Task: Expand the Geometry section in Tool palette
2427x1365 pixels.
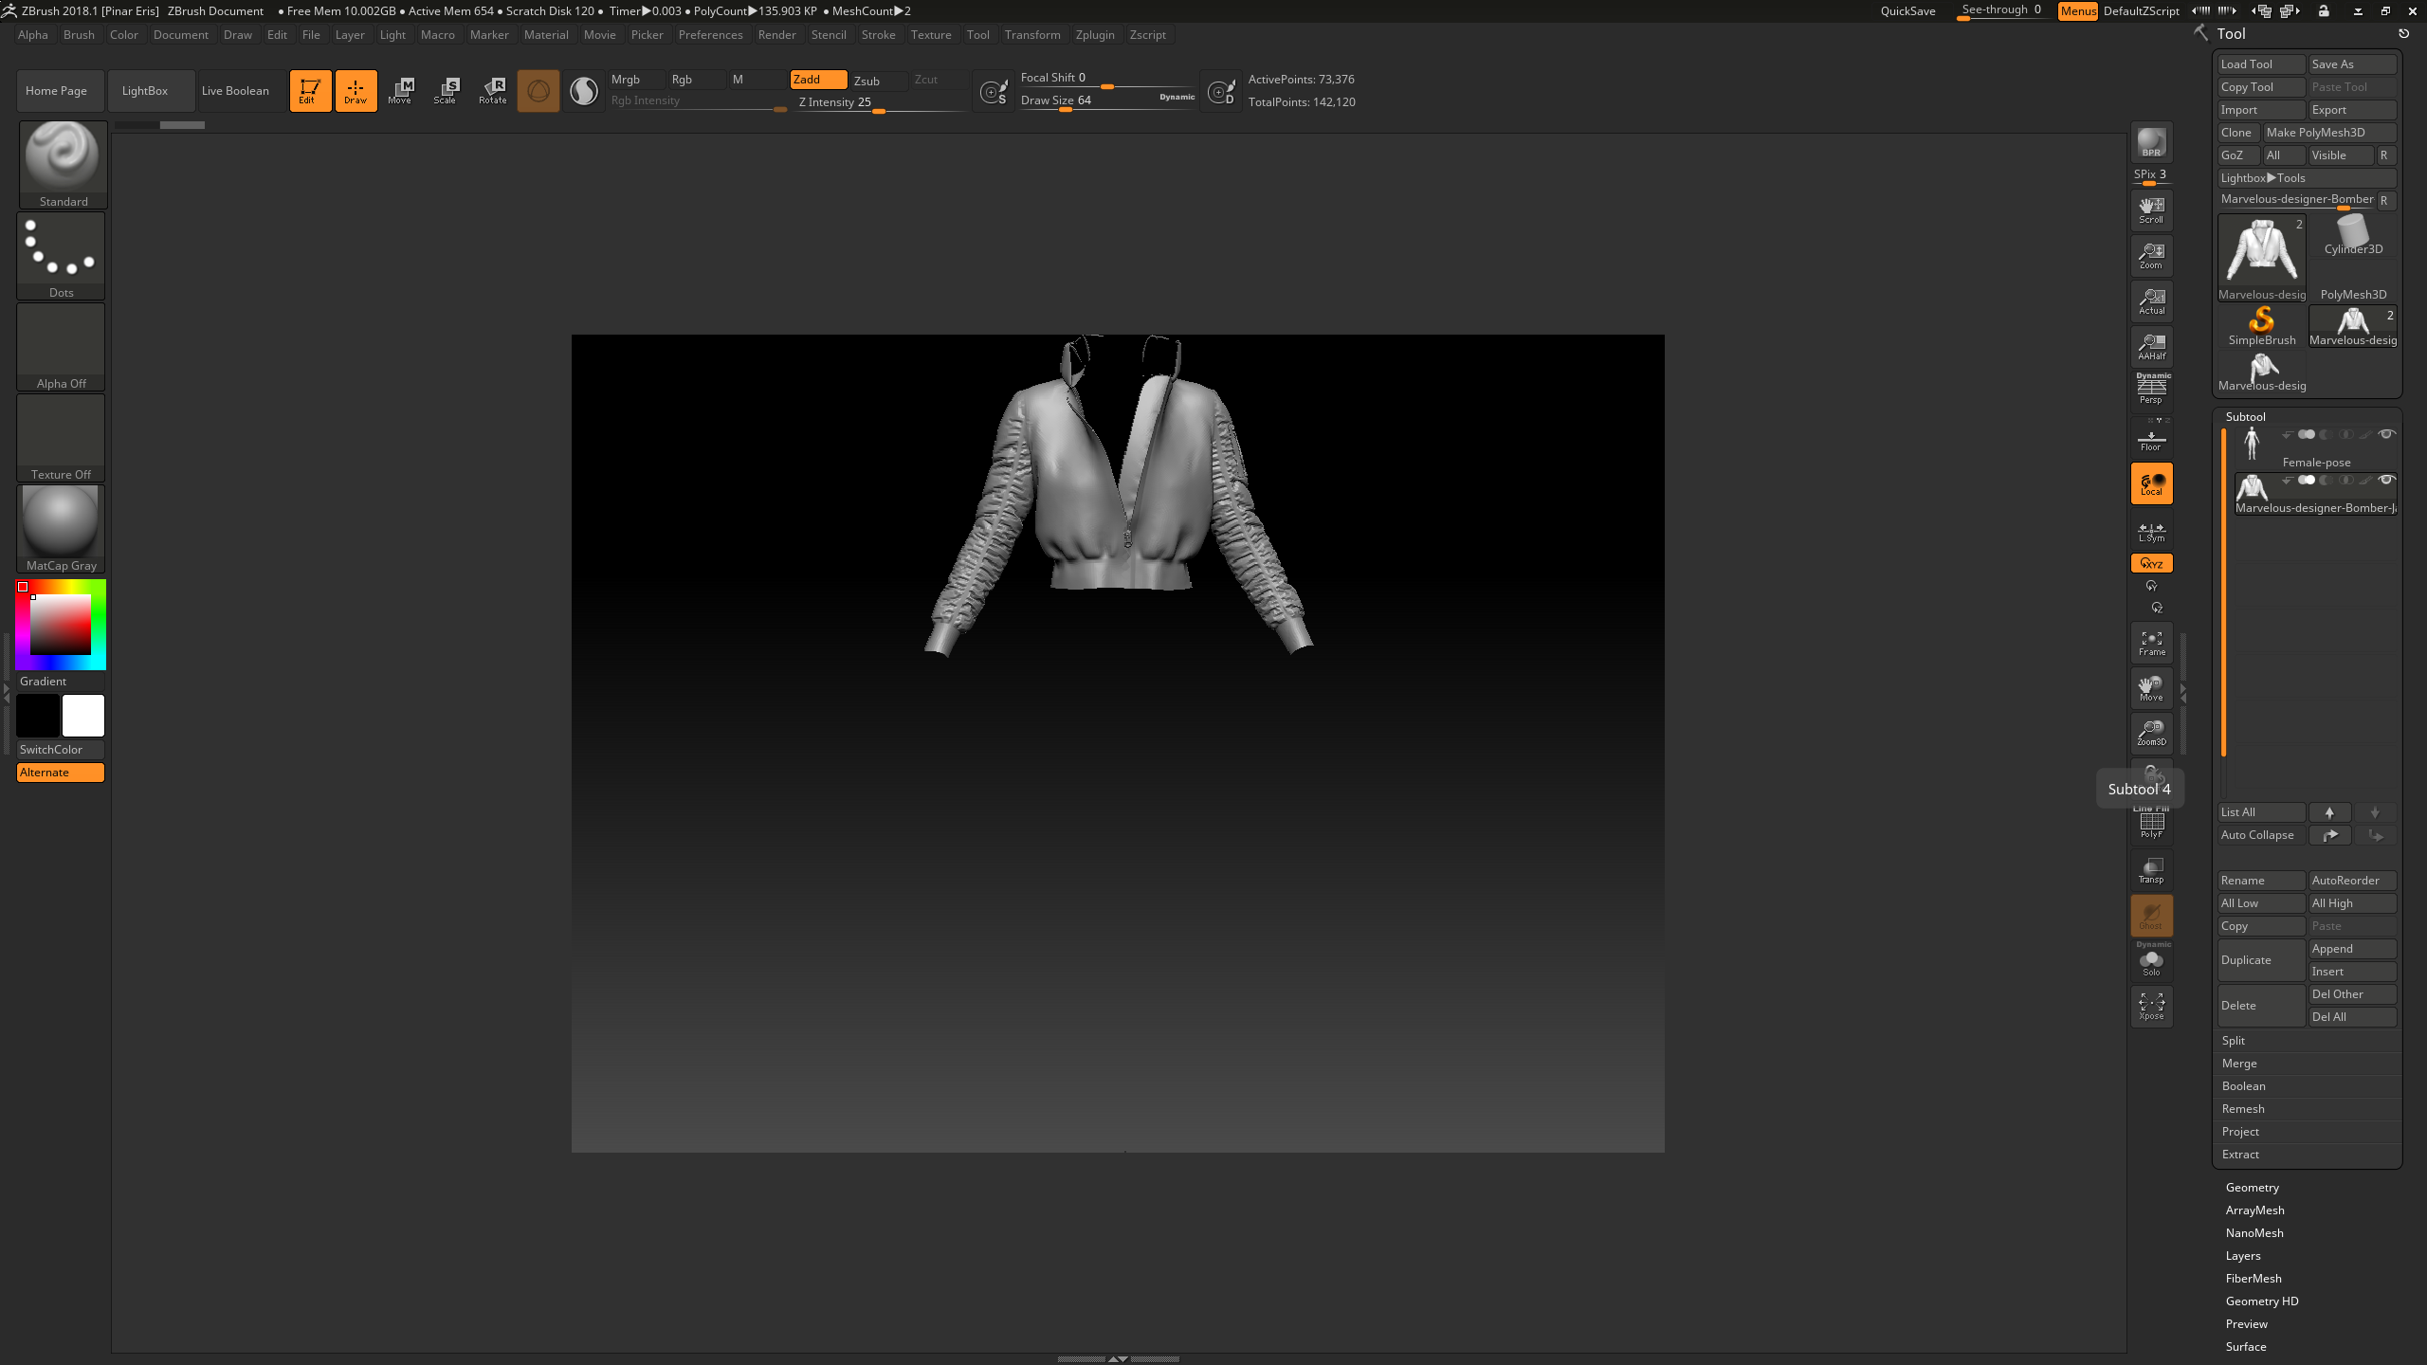Action: (x=2252, y=1187)
